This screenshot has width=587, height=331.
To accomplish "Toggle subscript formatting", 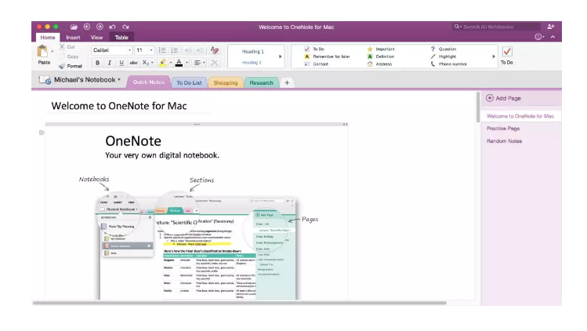I will (x=146, y=63).
